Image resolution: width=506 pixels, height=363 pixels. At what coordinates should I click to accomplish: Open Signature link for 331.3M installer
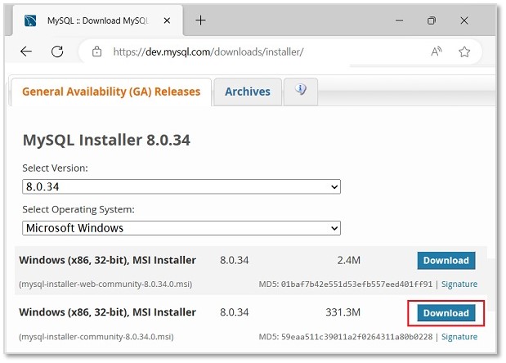(459, 337)
